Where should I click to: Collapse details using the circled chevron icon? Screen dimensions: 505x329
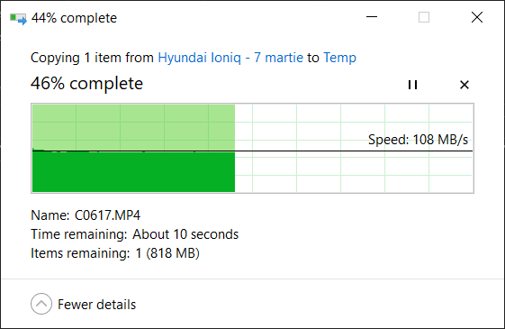(x=41, y=304)
